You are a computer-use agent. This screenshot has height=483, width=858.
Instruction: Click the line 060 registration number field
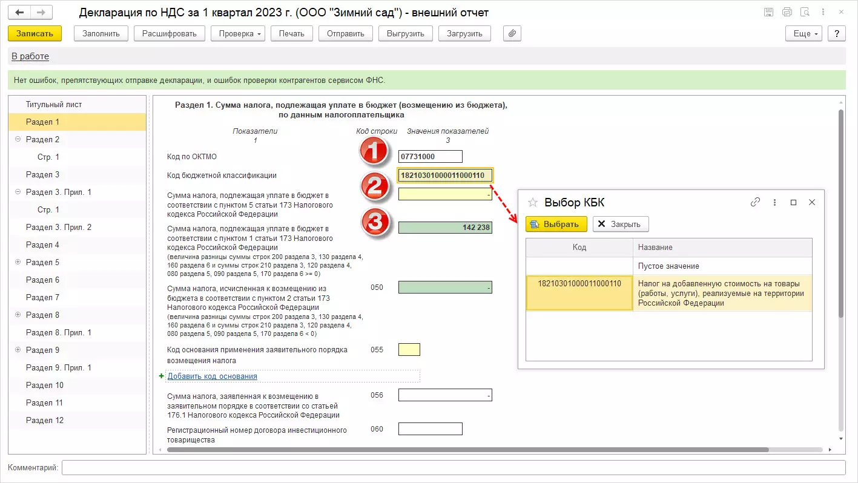(431, 429)
